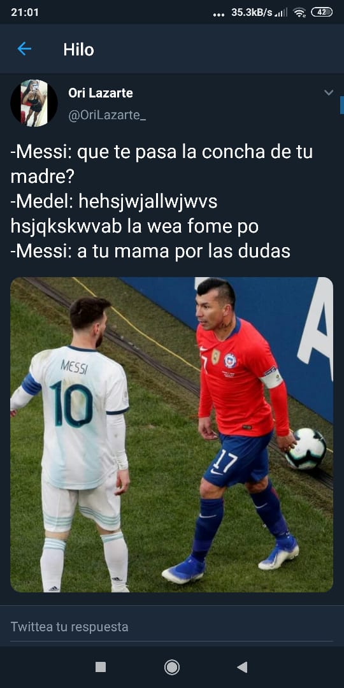The height and width of the screenshot is (688, 344).
Task: Open the Ori Lazarte display name
Action: click(101, 93)
